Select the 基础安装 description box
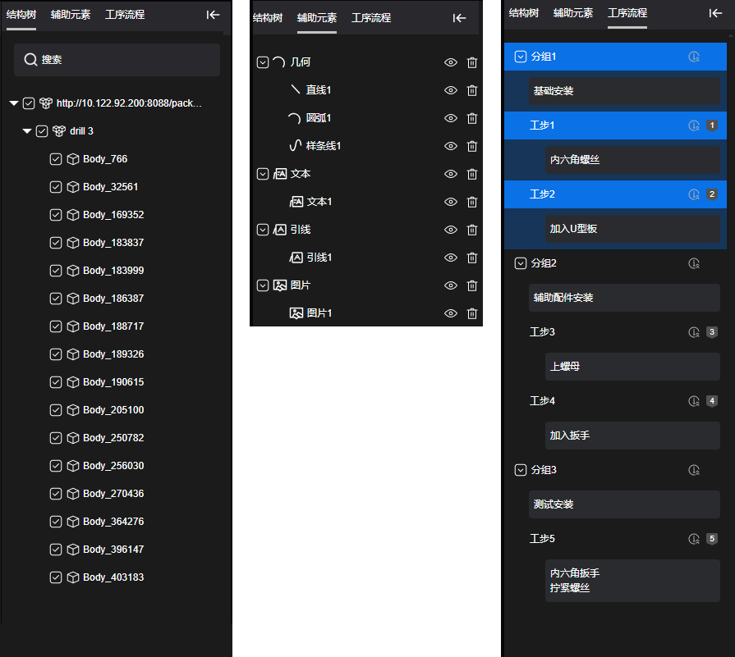This screenshot has height=657, width=735. point(624,91)
